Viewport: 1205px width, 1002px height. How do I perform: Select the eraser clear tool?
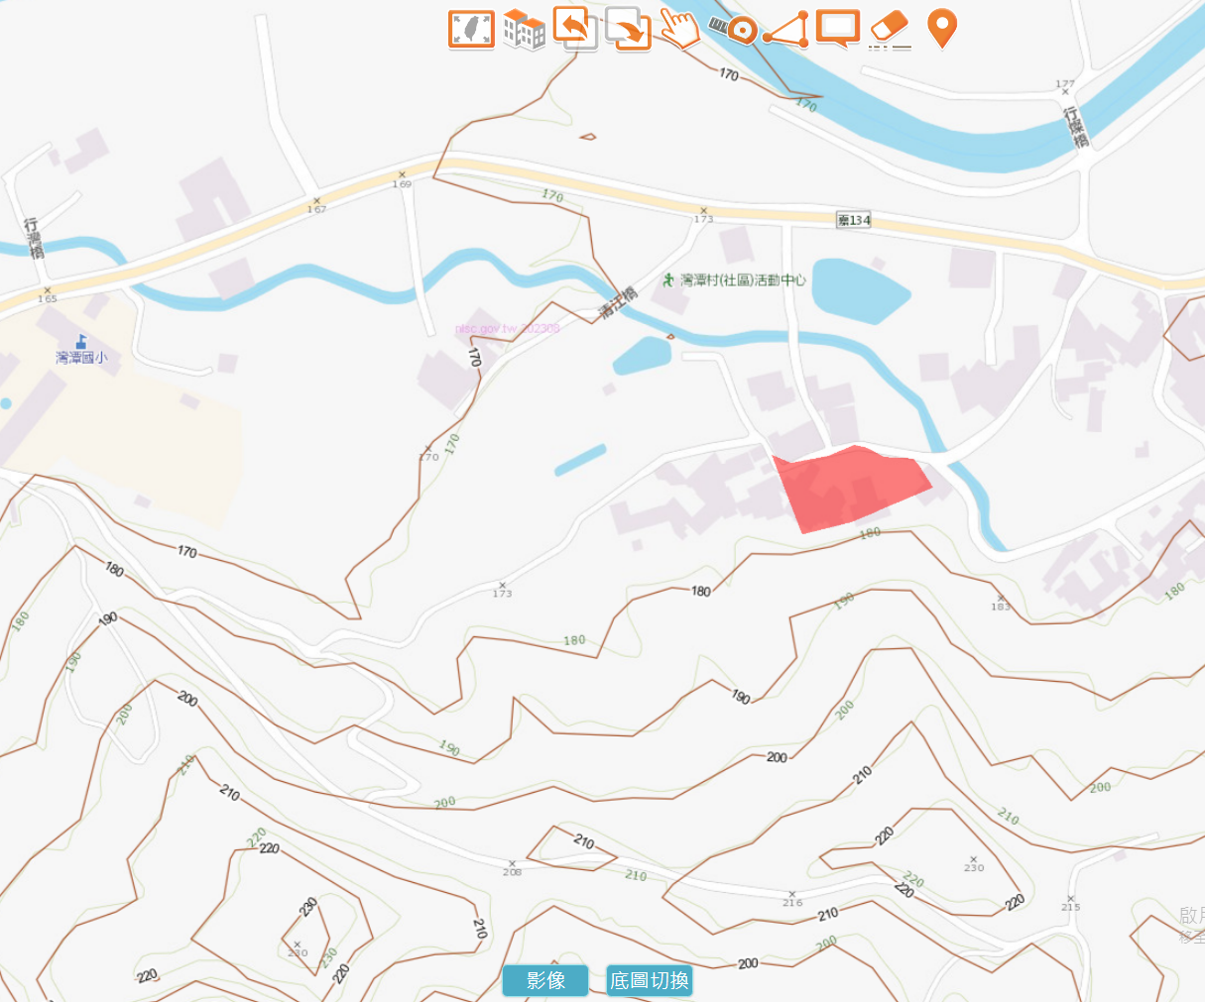click(890, 30)
